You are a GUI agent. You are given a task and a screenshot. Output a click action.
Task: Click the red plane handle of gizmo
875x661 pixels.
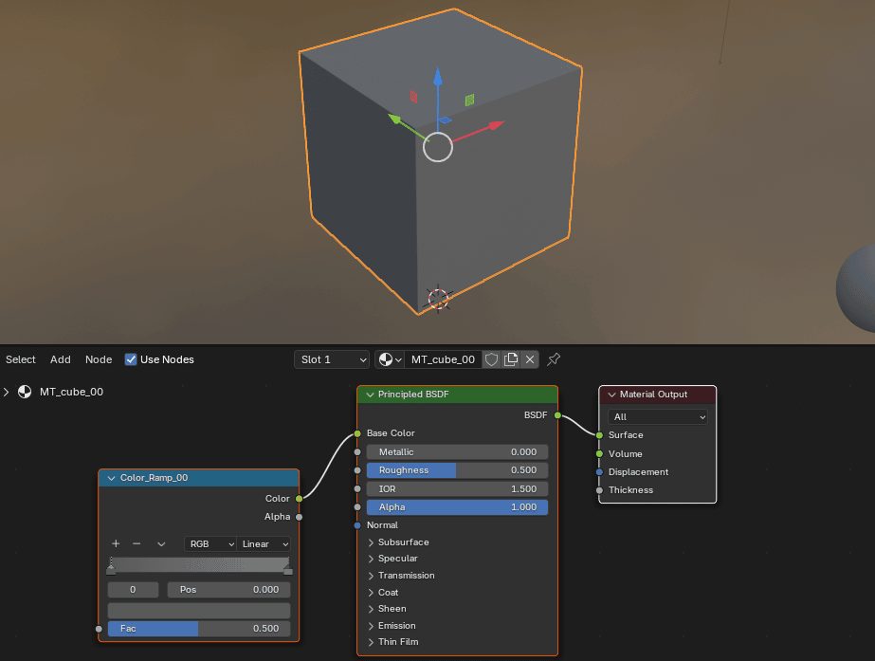pos(413,97)
